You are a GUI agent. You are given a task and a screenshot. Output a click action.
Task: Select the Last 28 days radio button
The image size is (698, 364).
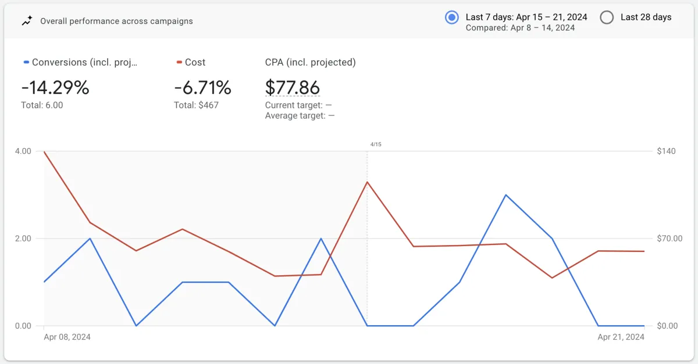coord(607,17)
